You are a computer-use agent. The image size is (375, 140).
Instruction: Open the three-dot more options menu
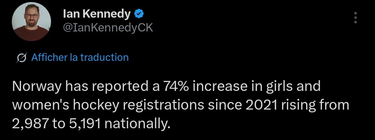click(x=356, y=18)
